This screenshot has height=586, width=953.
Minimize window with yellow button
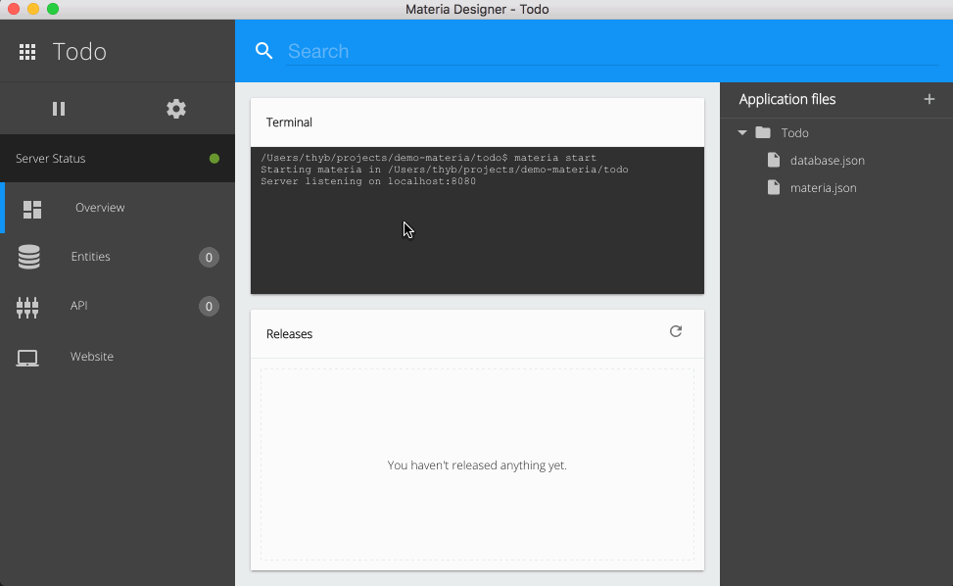pyautogui.click(x=33, y=9)
